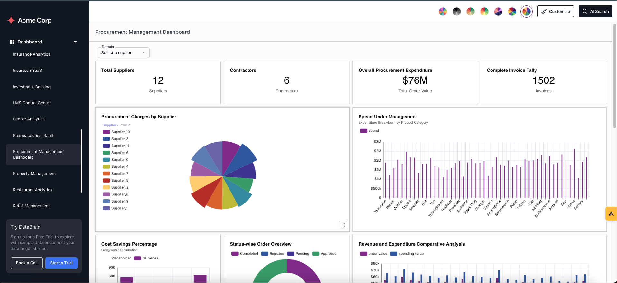The height and width of the screenshot is (283, 617).
Task: Toggle Supplier_8 legend item
Action: point(116,194)
